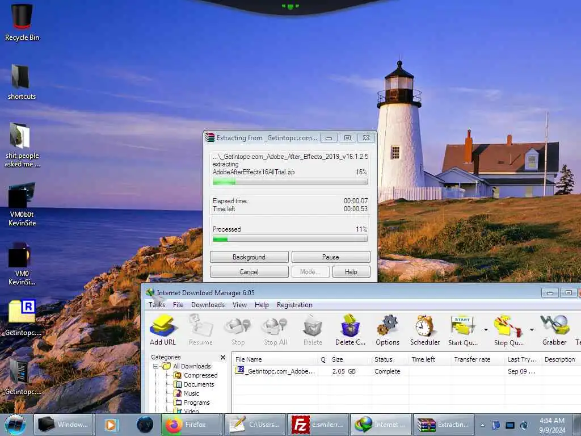This screenshot has width=581, height=436.
Task: Select the VM0 KevinSi desktop icon
Action: 22,263
